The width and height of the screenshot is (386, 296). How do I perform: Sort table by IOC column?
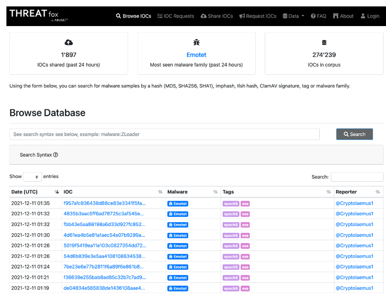113,192
